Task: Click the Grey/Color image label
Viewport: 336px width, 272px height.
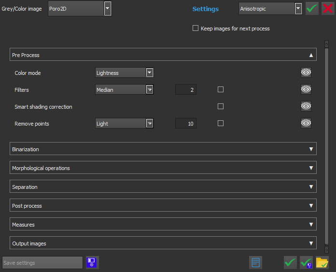Action: click(x=22, y=9)
